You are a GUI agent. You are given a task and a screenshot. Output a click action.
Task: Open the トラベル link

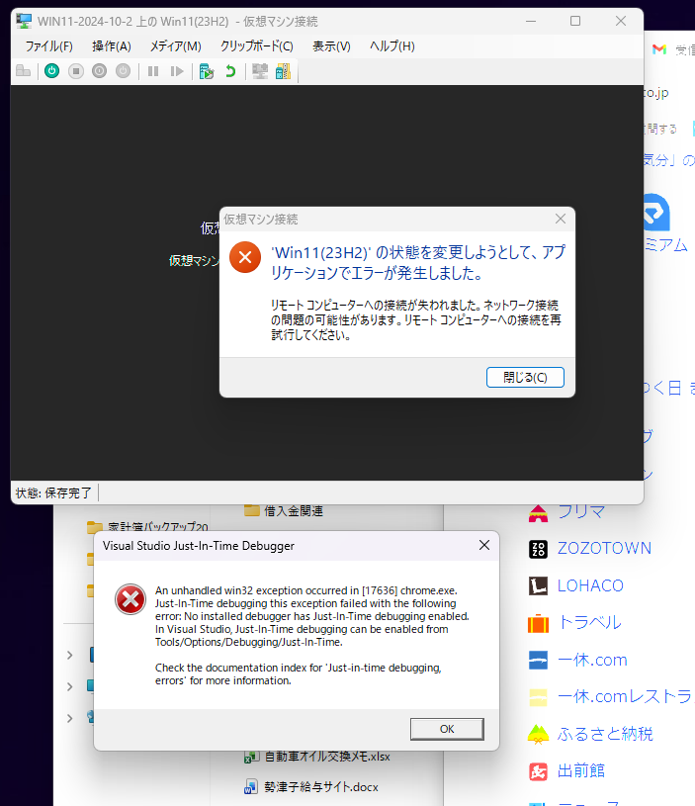click(589, 623)
